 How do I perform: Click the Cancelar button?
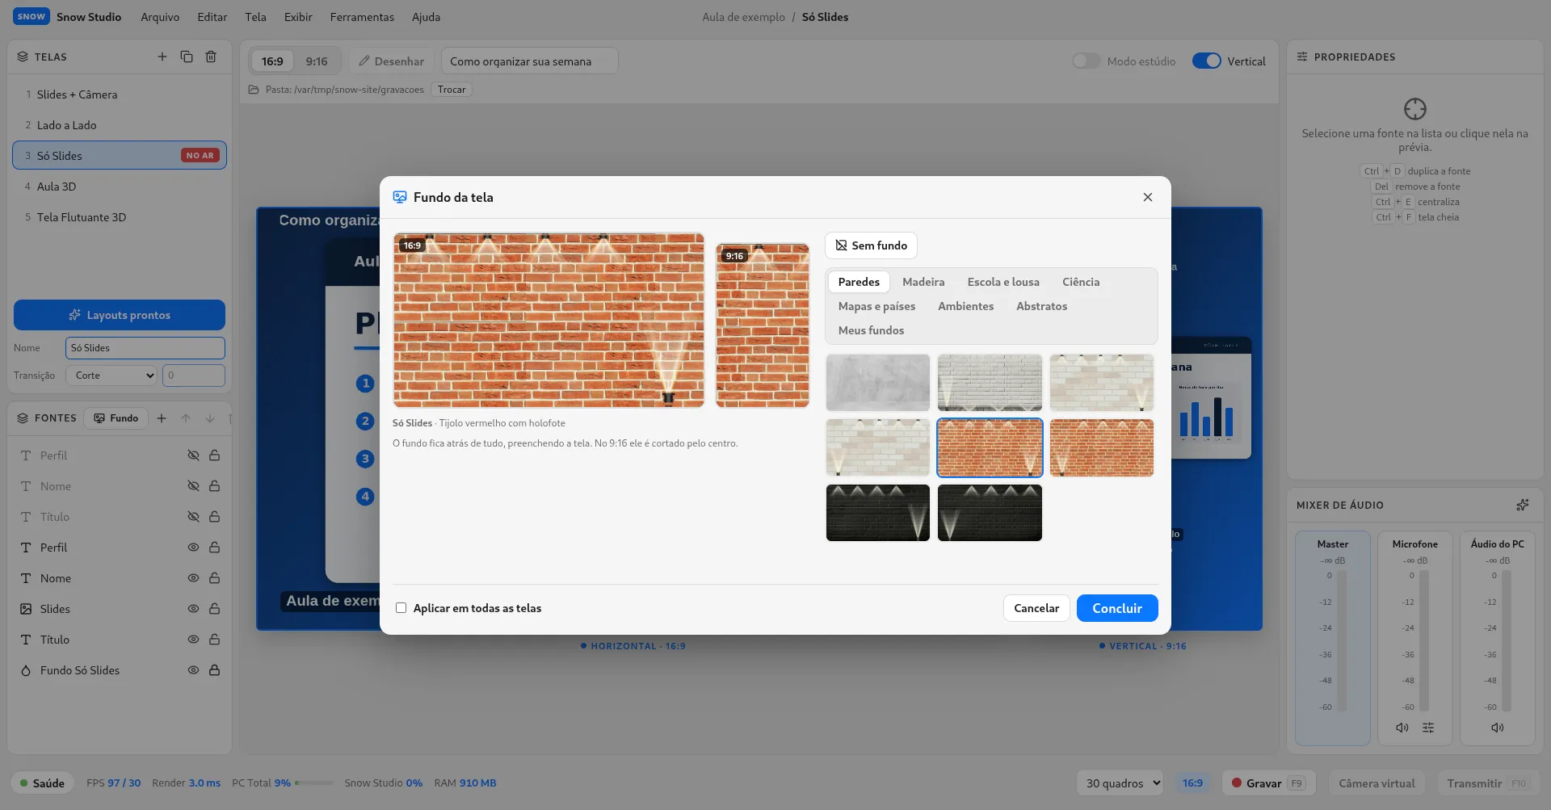tap(1036, 608)
